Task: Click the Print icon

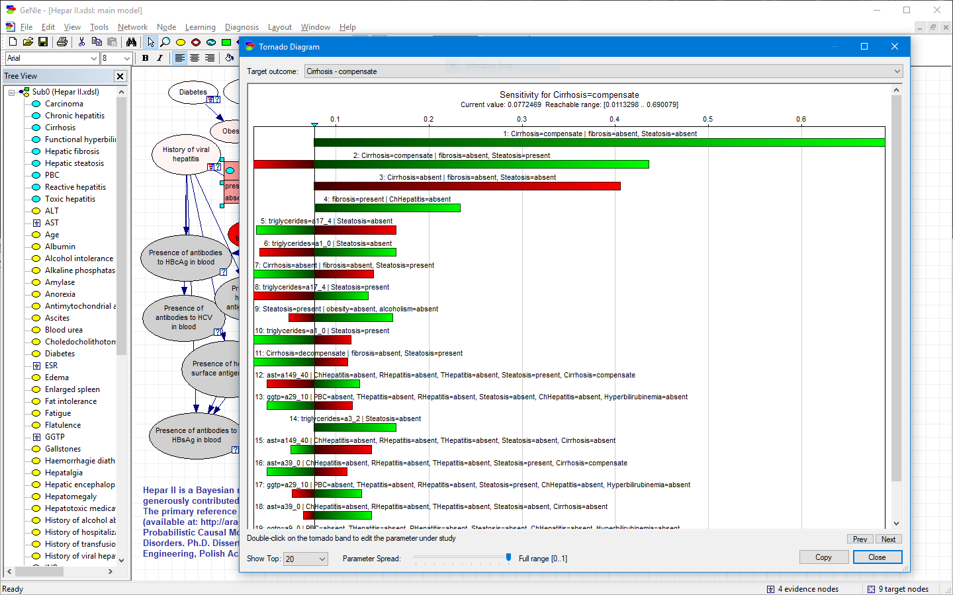Action: (62, 42)
